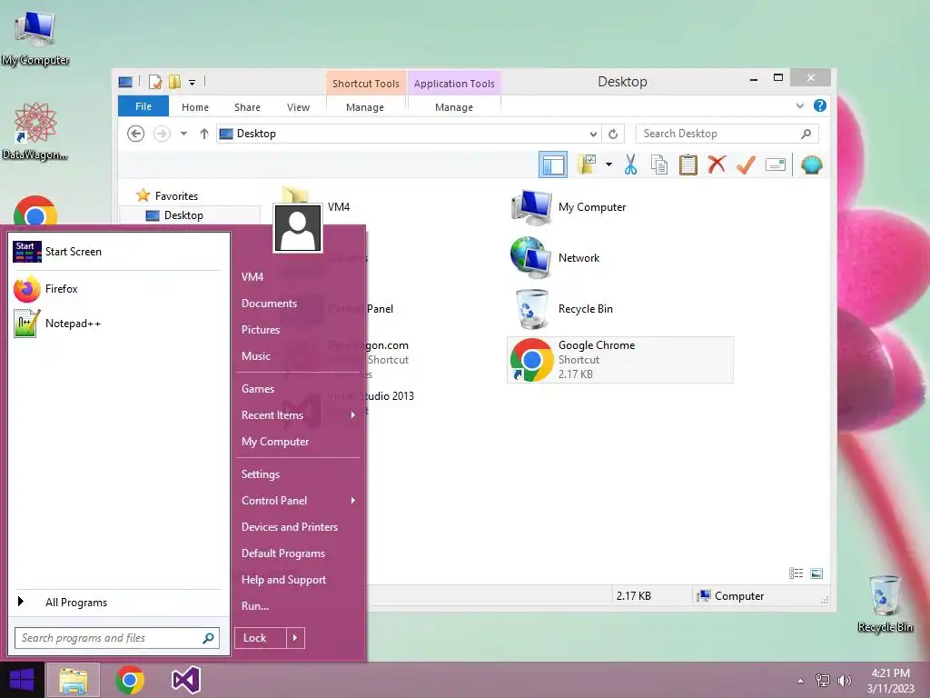The height and width of the screenshot is (698, 930).
Task: Launch Firefox from Start menu
Action: pyautogui.click(x=119, y=289)
